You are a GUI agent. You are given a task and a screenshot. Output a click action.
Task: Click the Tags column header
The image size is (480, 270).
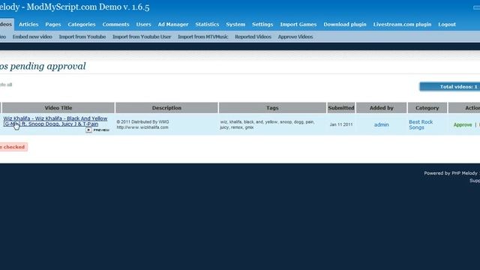[x=272, y=108]
